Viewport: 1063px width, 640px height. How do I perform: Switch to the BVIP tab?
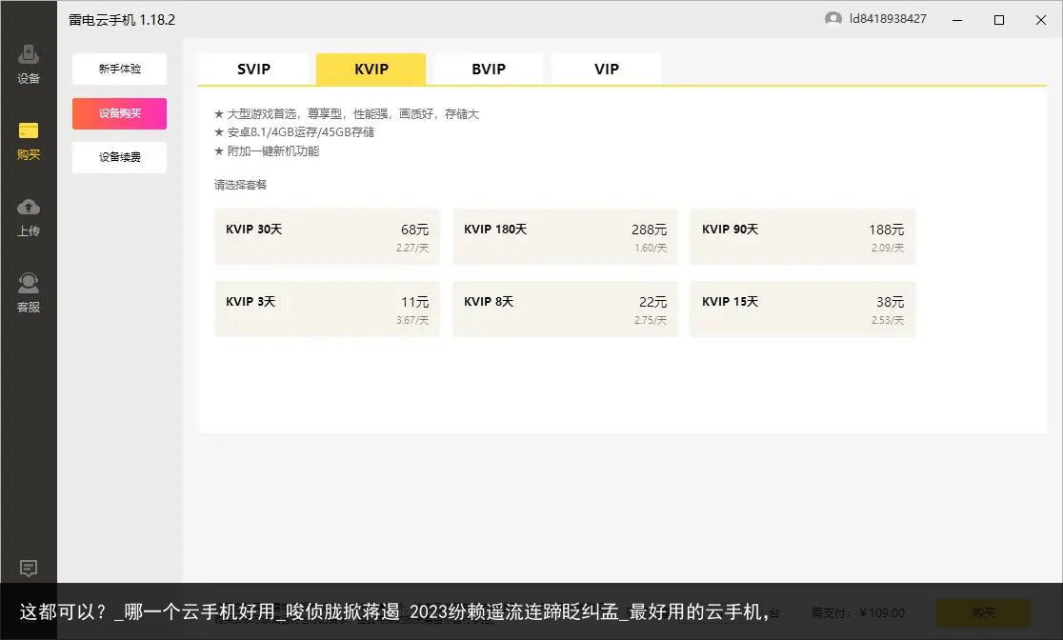pos(489,70)
